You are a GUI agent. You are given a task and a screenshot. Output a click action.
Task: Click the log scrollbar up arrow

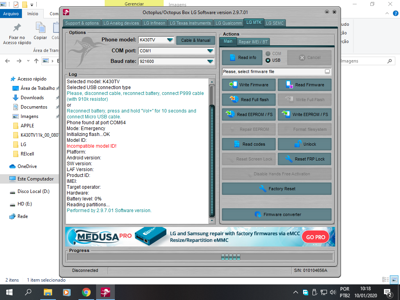click(212, 82)
